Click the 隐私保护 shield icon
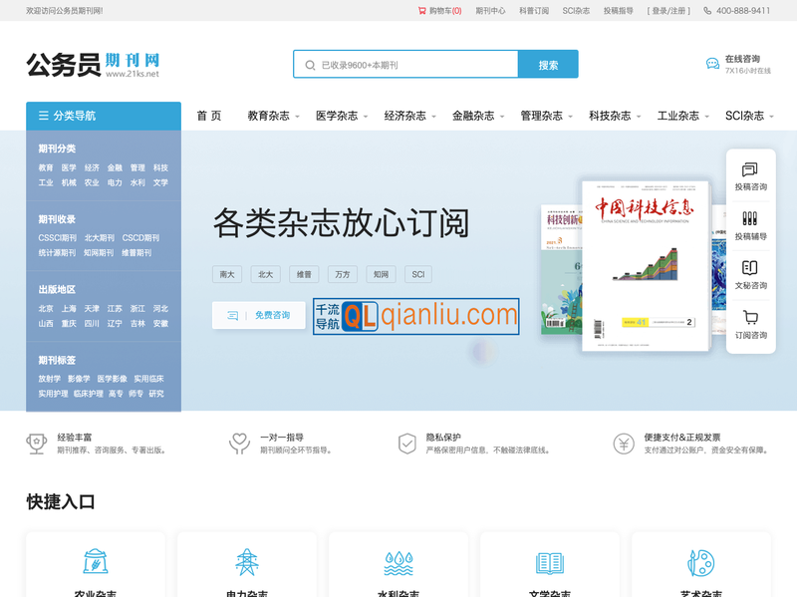The height and width of the screenshot is (597, 797). pos(404,442)
